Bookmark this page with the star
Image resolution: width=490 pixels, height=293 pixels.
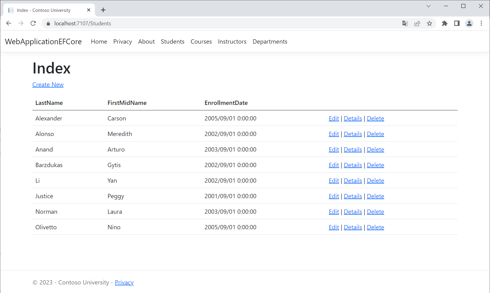tap(429, 23)
